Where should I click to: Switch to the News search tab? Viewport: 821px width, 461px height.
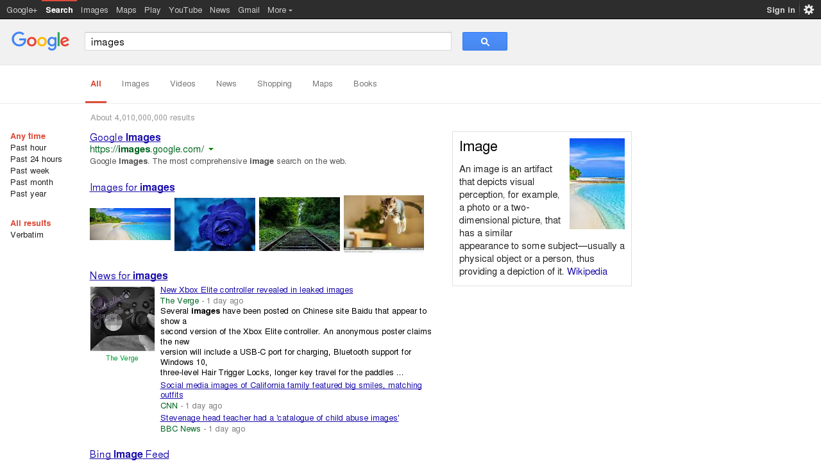pyautogui.click(x=226, y=84)
